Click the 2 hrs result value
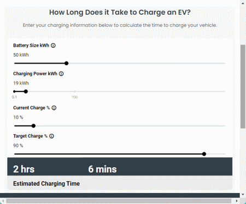Screen dimensions: 246x204 pyautogui.click(x=24, y=169)
